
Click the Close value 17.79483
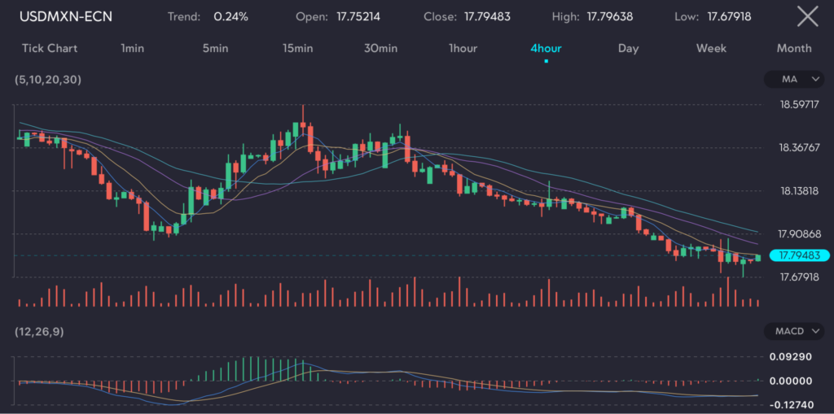click(x=487, y=16)
